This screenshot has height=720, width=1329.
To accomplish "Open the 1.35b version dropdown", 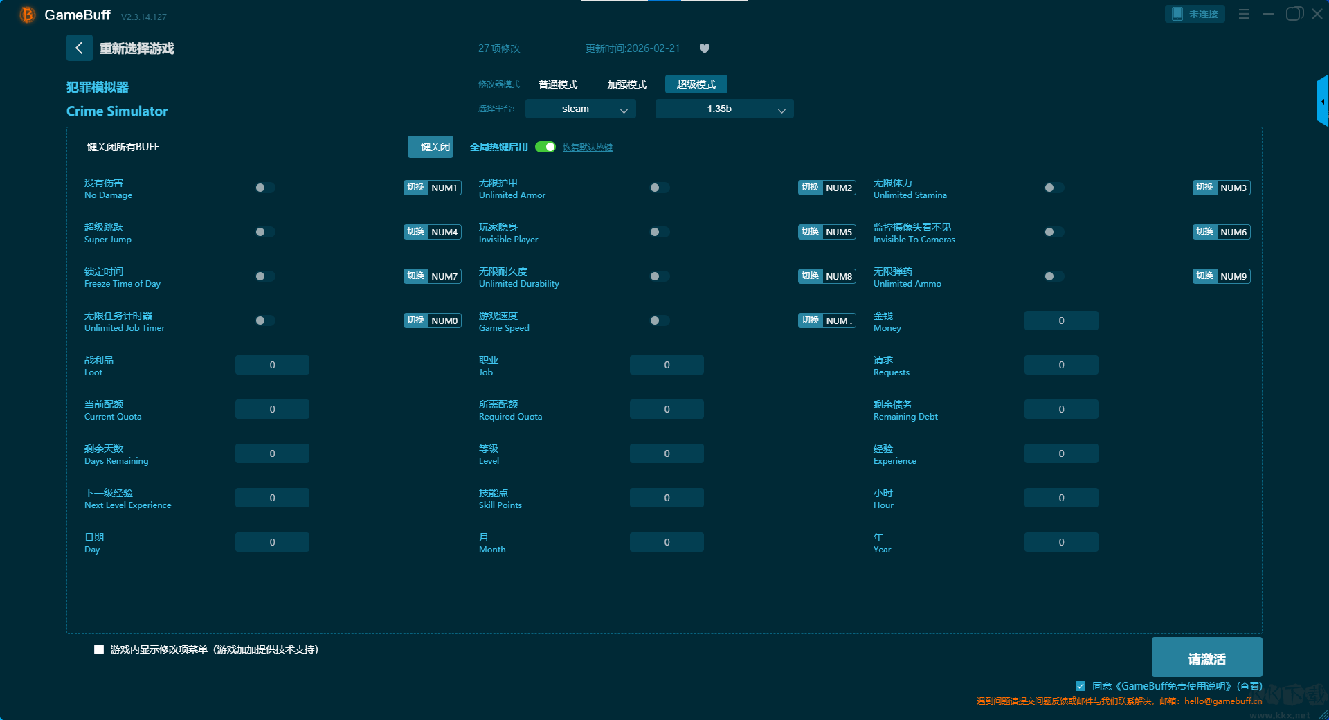I will (724, 109).
